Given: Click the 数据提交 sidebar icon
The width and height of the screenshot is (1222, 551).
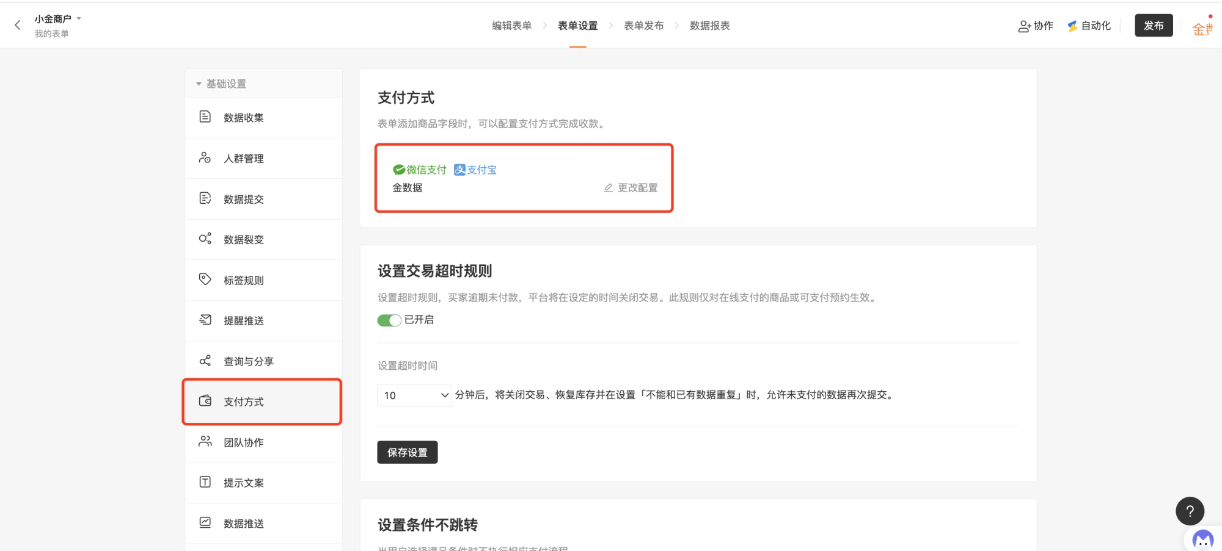Looking at the screenshot, I should pyautogui.click(x=205, y=198).
